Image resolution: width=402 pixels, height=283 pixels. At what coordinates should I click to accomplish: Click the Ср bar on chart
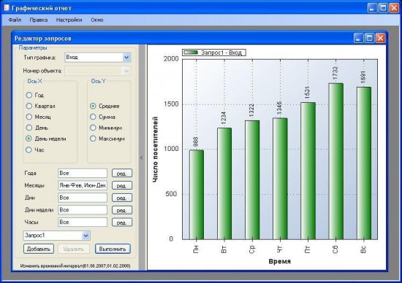[x=252, y=180]
